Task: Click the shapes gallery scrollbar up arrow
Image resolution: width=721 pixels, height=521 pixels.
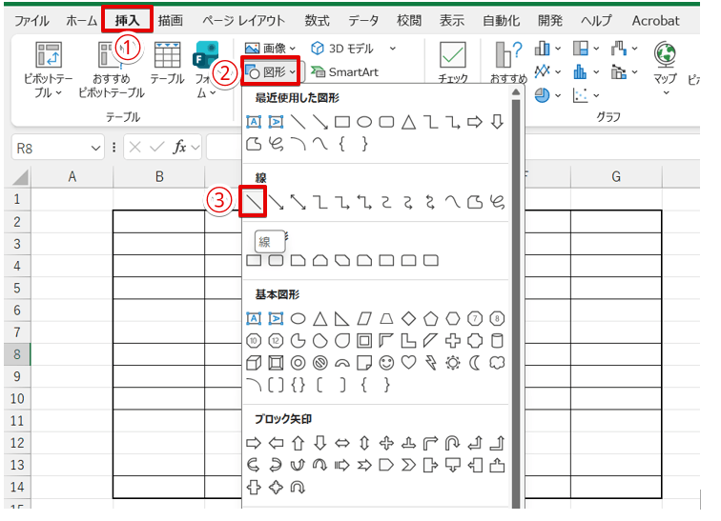Action: [516, 92]
